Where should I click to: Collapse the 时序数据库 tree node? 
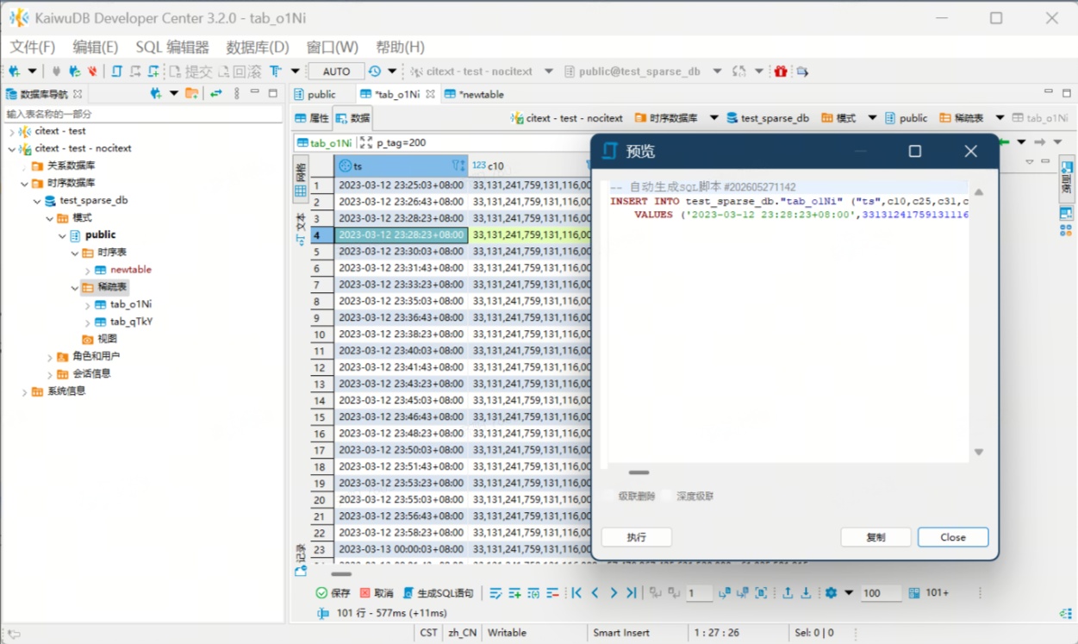point(24,183)
